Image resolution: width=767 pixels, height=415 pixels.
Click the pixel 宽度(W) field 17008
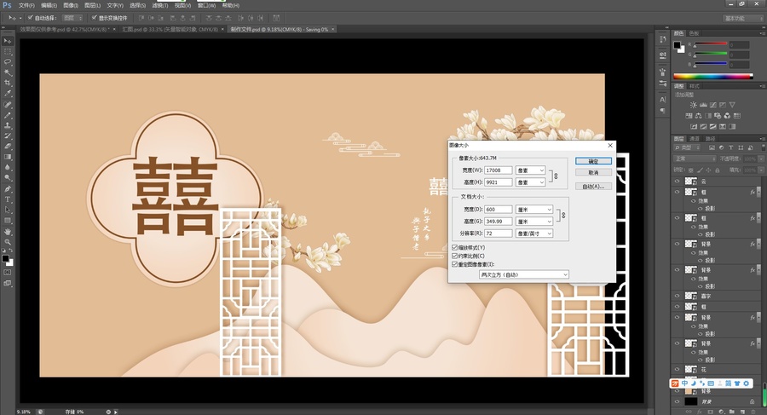pos(499,170)
